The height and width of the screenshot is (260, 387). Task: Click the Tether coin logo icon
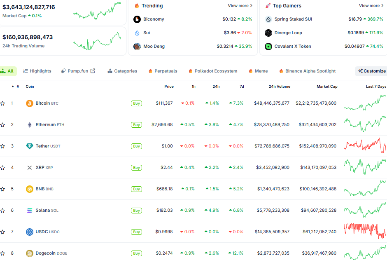(x=29, y=146)
